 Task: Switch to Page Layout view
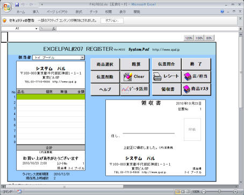click(183, 192)
